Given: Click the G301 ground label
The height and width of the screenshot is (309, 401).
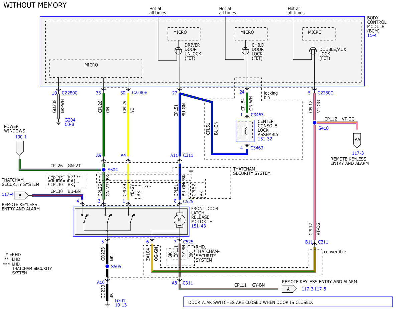Looking at the screenshot, I should (x=120, y=300).
